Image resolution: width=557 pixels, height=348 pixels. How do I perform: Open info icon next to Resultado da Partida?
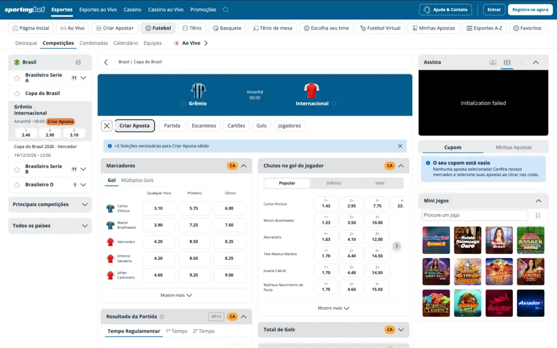click(x=162, y=317)
